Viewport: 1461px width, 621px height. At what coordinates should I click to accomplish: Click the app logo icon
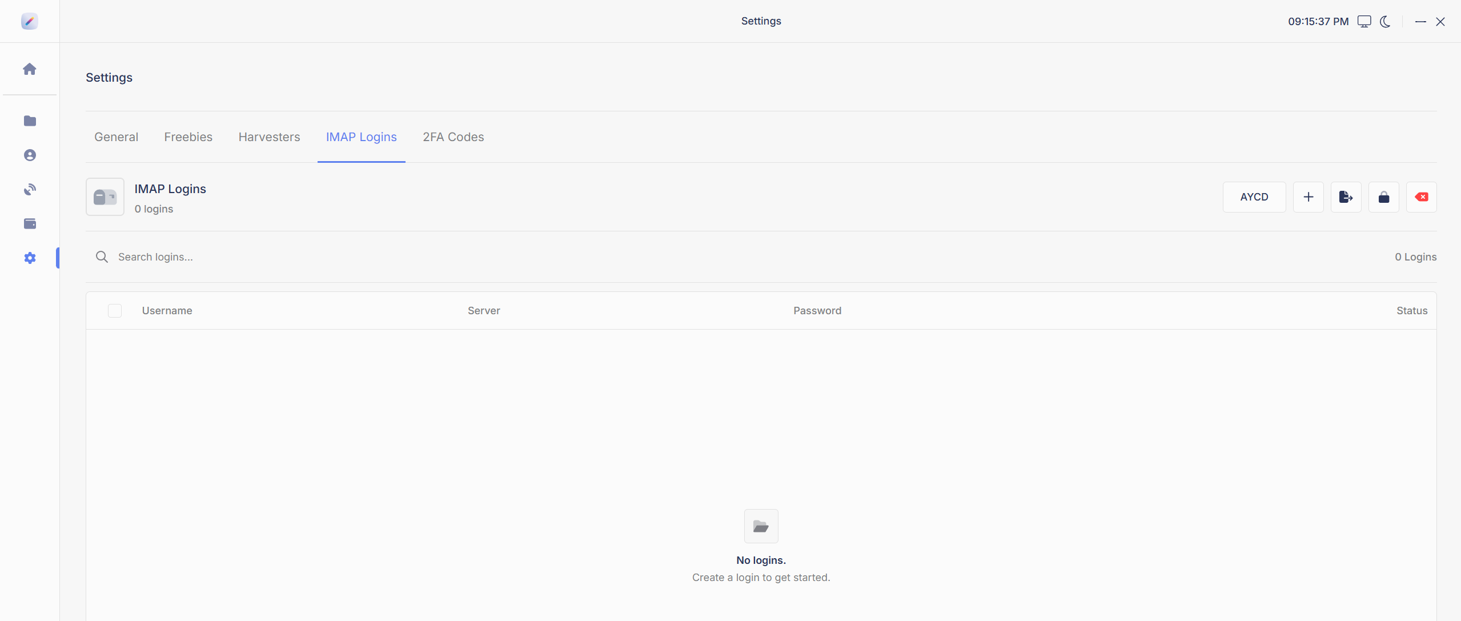click(x=30, y=21)
